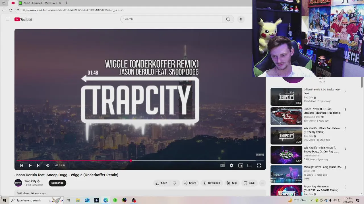Open options for Dillon Francis & DJ Snake video
The width and height of the screenshot is (364, 204).
[x=345, y=90]
